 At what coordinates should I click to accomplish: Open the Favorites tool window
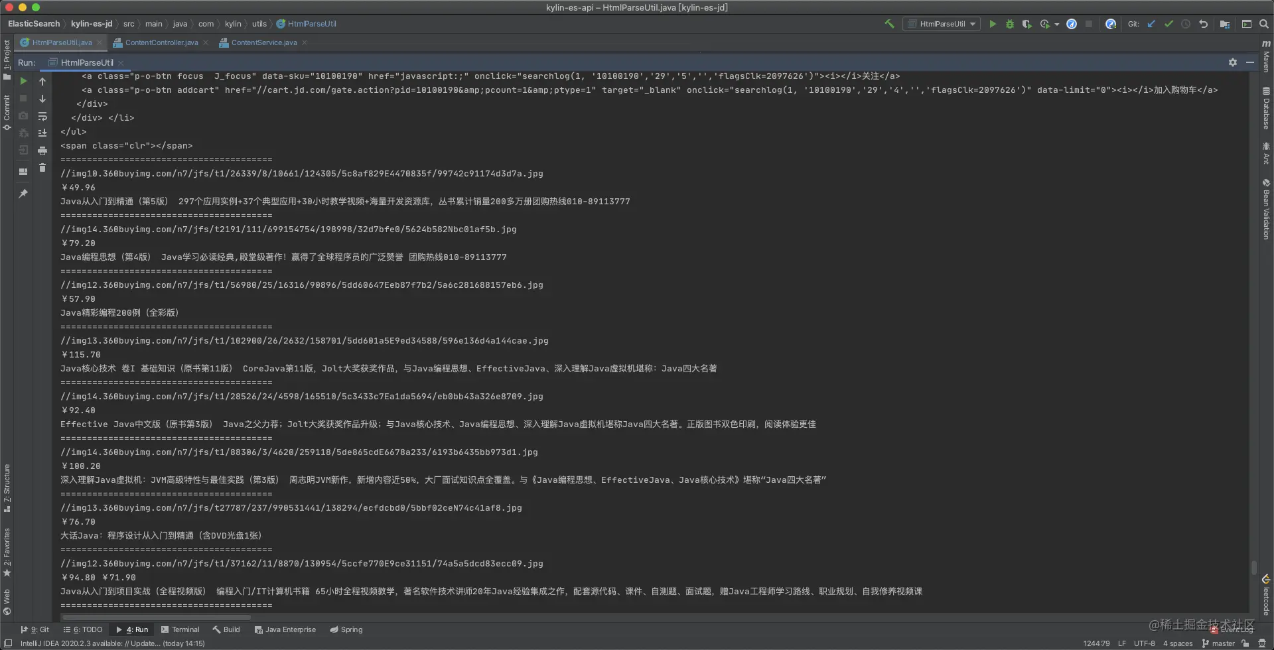pyautogui.click(x=7, y=552)
